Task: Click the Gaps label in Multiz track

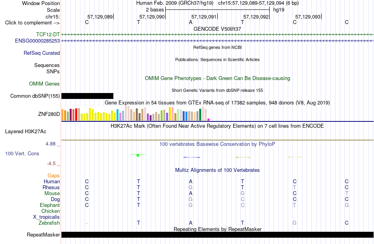Action: click(54, 176)
